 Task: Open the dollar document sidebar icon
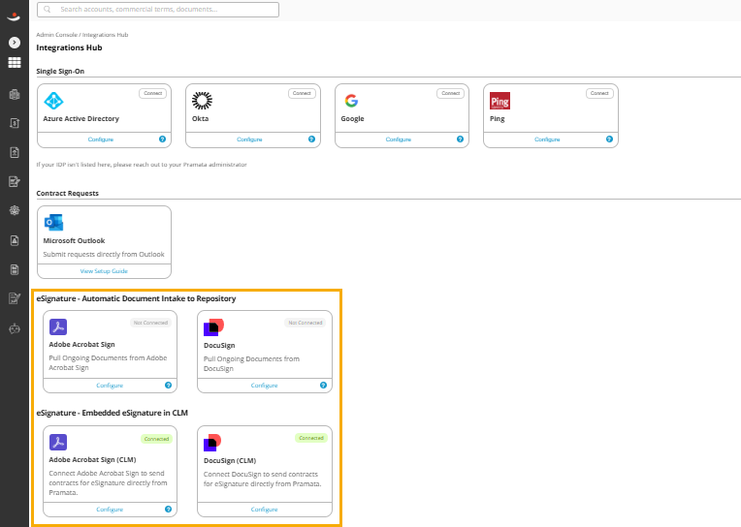coord(15,123)
